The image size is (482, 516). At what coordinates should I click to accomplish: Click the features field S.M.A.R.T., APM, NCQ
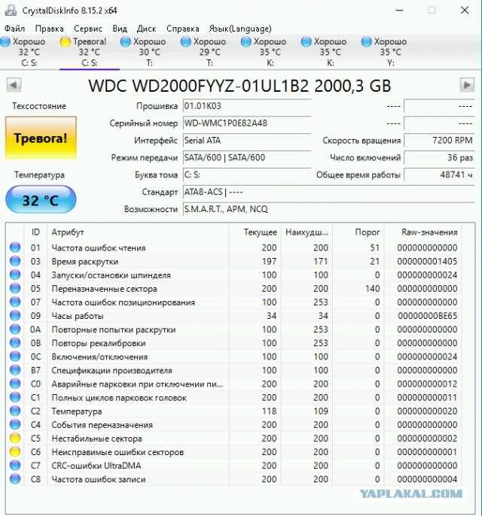(328, 209)
